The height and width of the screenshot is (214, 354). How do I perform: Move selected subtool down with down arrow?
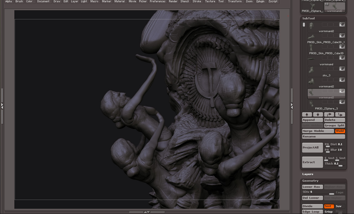click(318, 114)
